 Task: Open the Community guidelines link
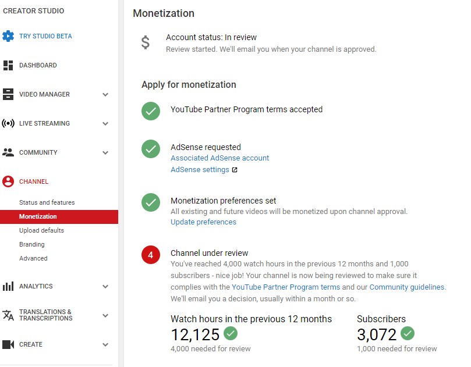(x=407, y=287)
